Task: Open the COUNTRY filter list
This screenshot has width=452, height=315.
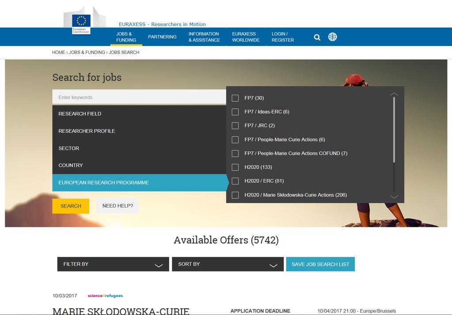Action: [x=139, y=165]
